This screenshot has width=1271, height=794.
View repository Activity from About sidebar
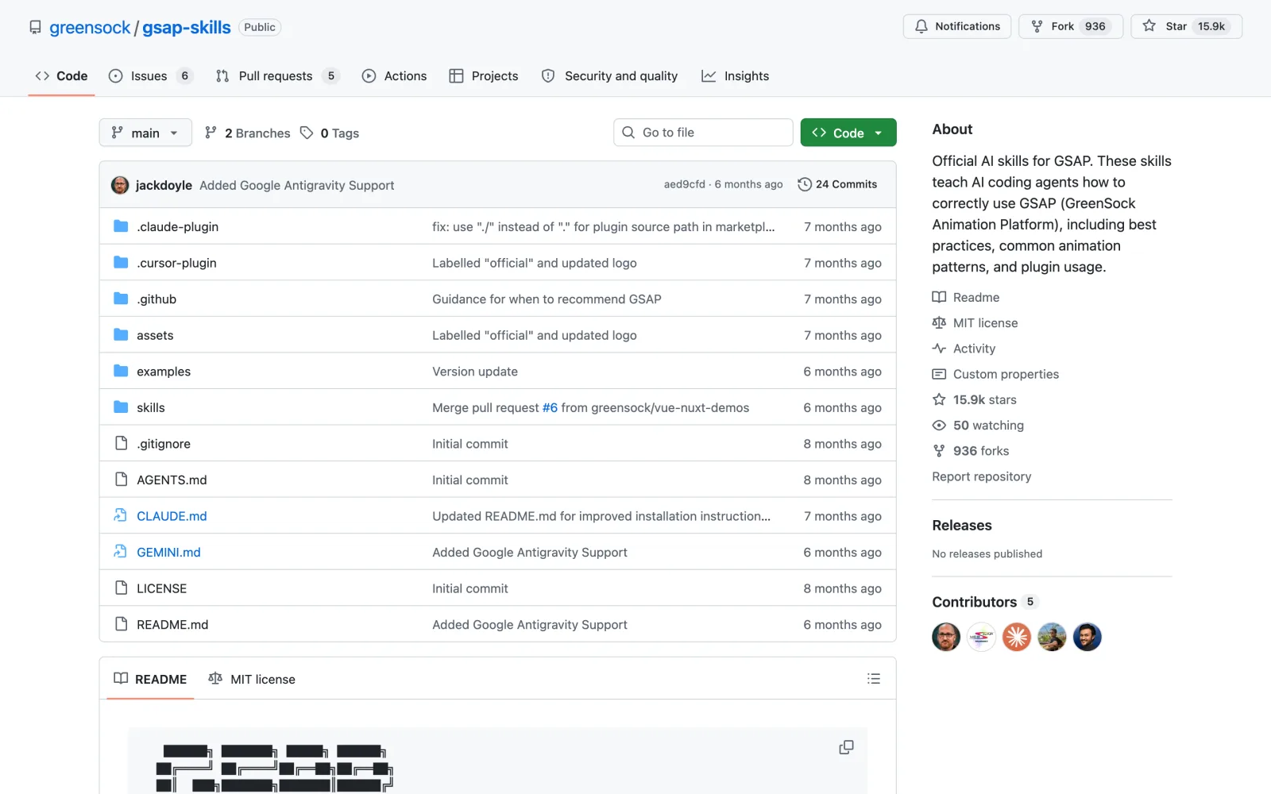pos(964,348)
